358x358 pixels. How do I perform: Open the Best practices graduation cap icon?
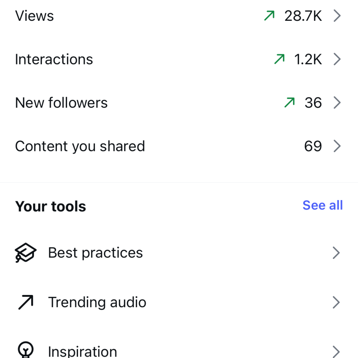pyautogui.click(x=25, y=253)
